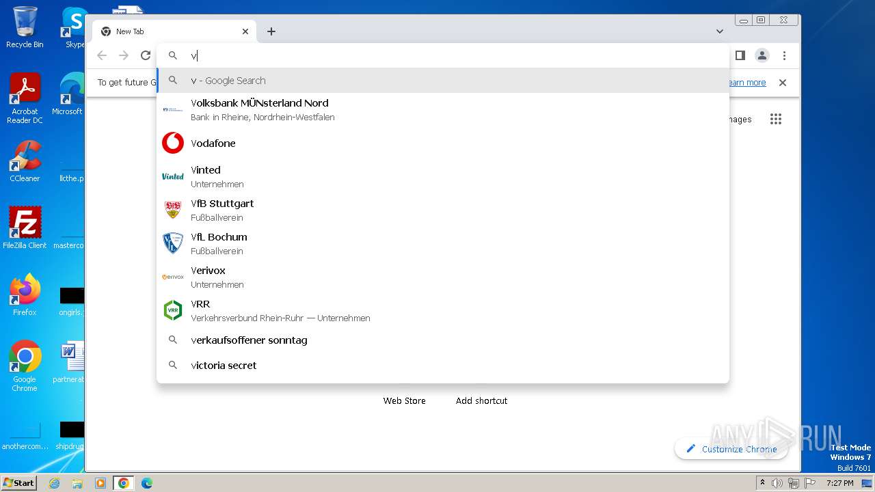The image size is (875, 492).
Task: Open File Explorer from the taskbar
Action: pos(77,483)
